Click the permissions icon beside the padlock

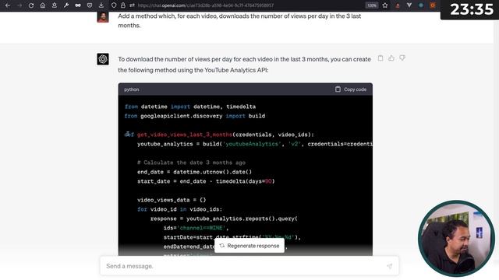tap(132, 5)
